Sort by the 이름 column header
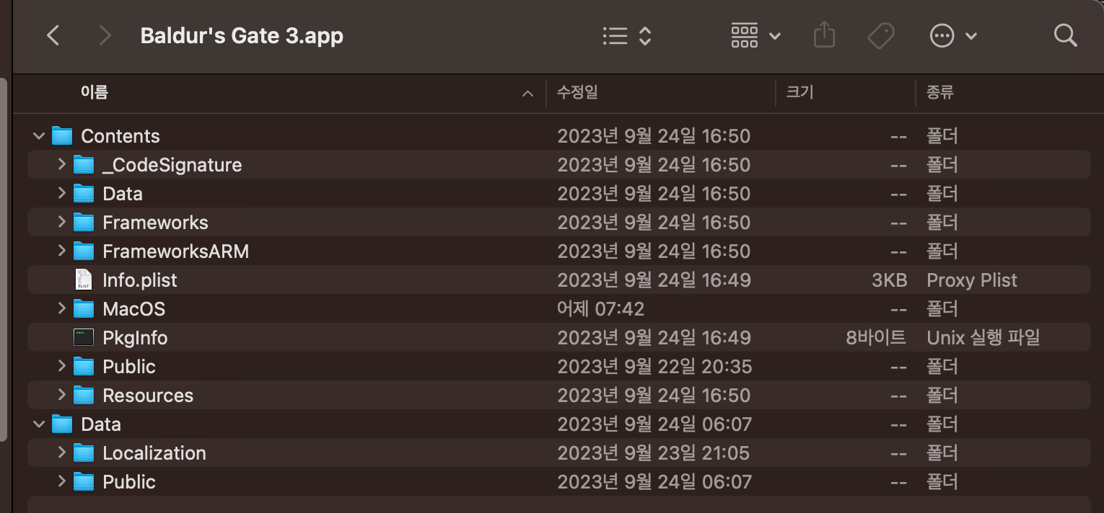1104x513 pixels. pos(95,92)
